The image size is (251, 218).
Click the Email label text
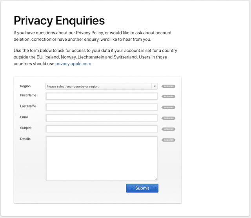coord(24,117)
